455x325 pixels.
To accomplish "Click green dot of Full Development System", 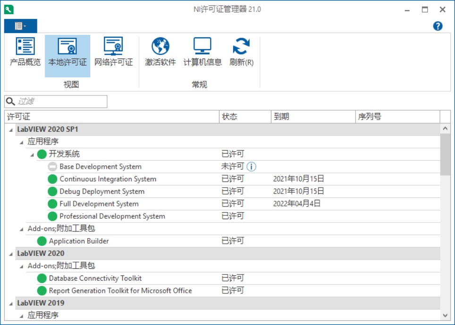I will [x=52, y=204].
